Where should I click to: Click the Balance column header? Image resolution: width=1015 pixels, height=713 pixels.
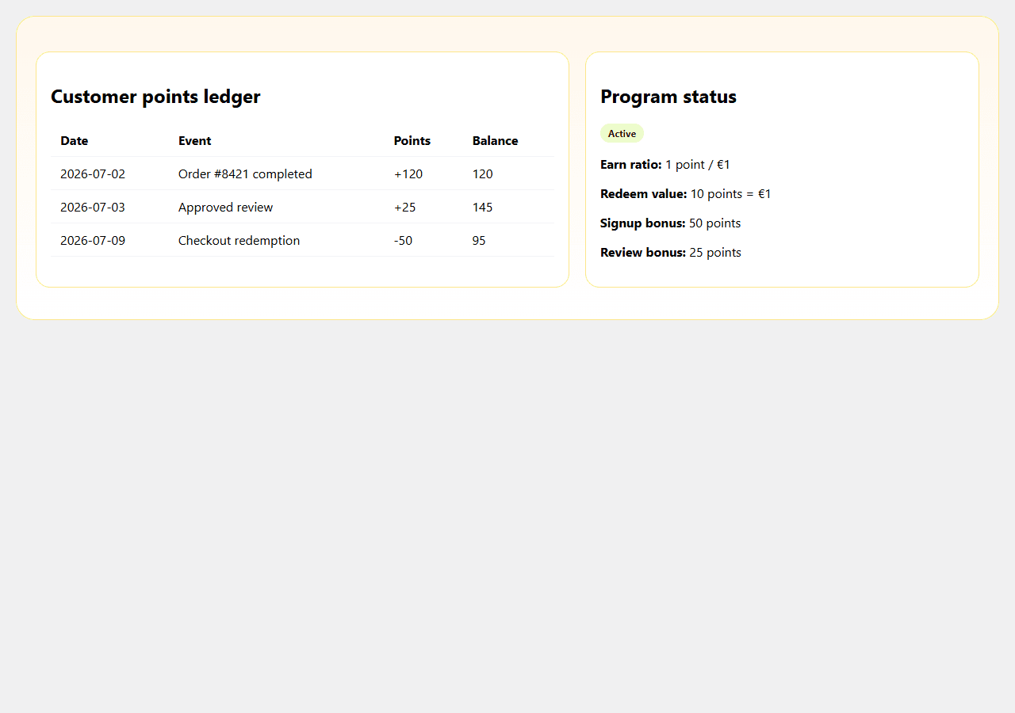click(x=496, y=141)
